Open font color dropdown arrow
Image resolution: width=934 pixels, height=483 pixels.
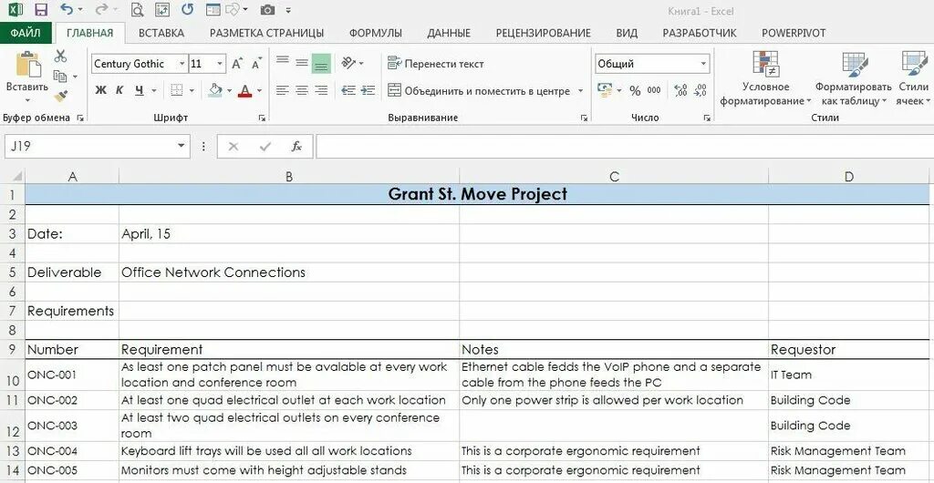click(x=259, y=91)
